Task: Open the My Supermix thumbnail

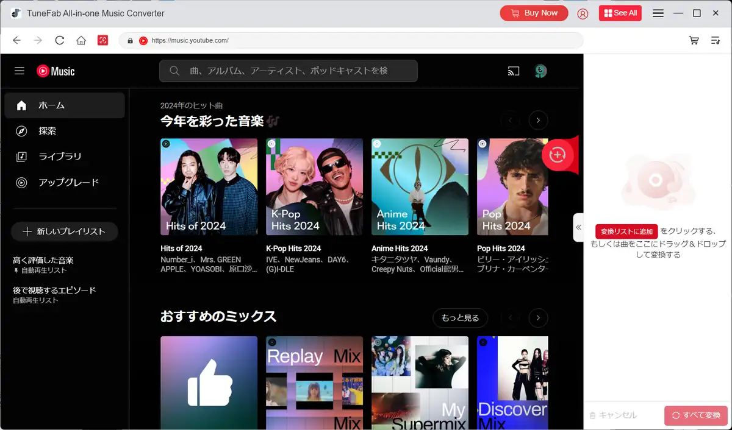Action: 420,383
